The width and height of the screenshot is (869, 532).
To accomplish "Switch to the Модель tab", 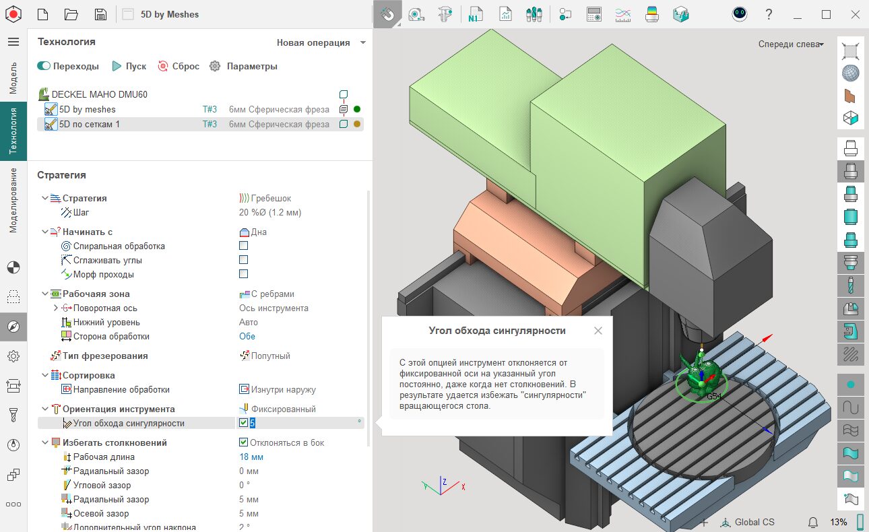I will (x=13, y=77).
